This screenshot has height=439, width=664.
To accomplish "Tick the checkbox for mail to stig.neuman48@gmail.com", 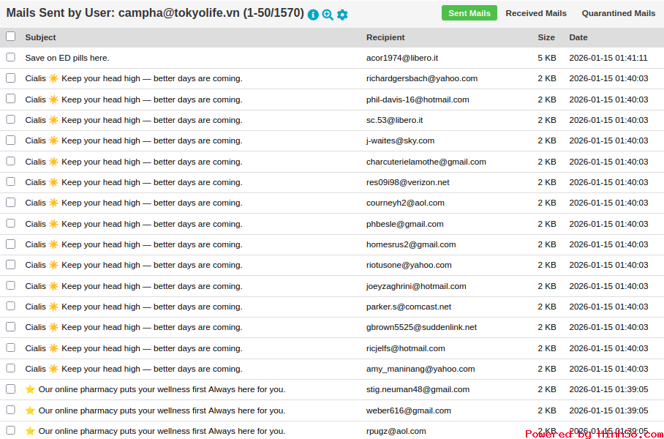I will [x=10, y=389].
